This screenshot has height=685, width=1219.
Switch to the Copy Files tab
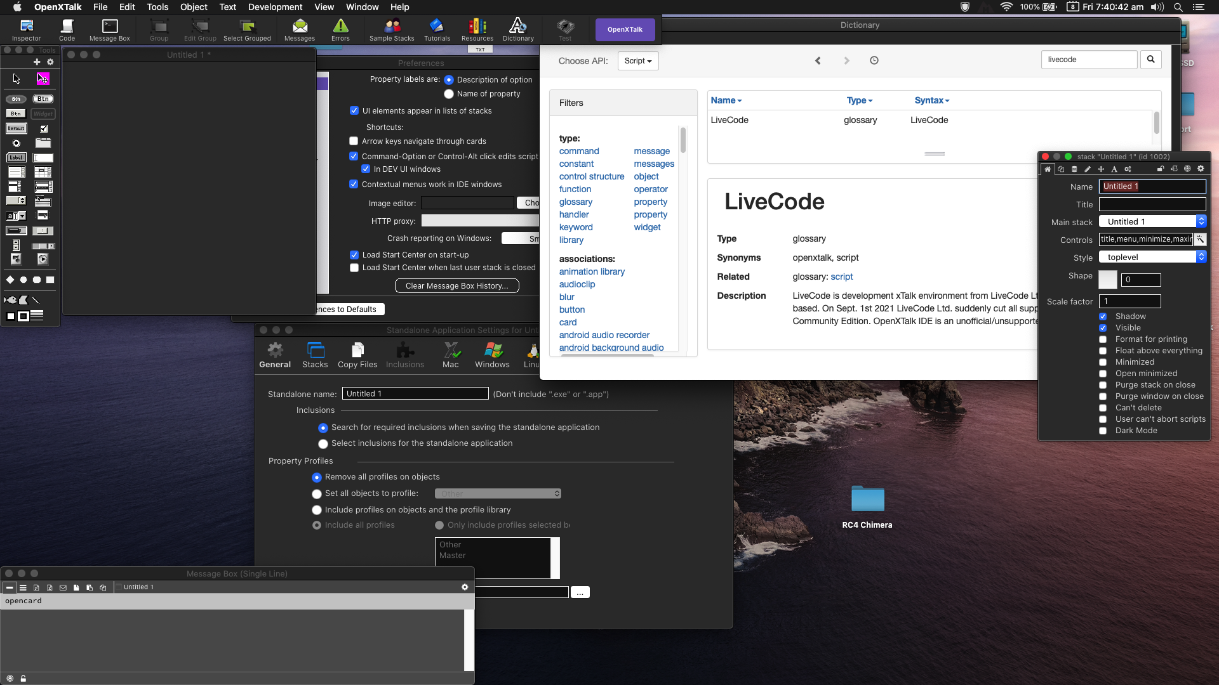[357, 355]
